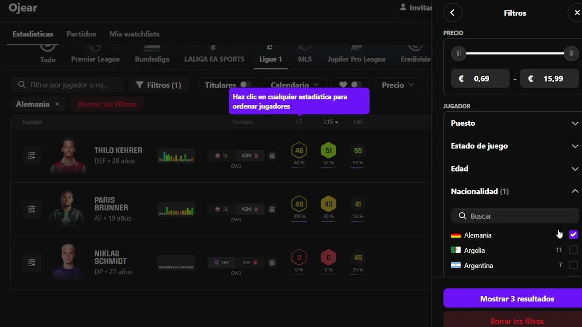Click the price range slider track
The image size is (582, 327).
[x=515, y=54]
